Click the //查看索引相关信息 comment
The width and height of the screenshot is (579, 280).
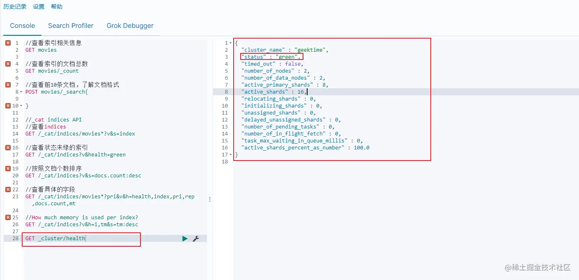tap(54, 43)
